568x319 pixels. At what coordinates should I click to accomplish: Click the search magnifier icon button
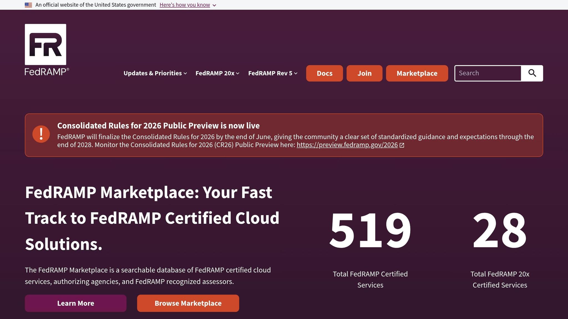coord(532,73)
